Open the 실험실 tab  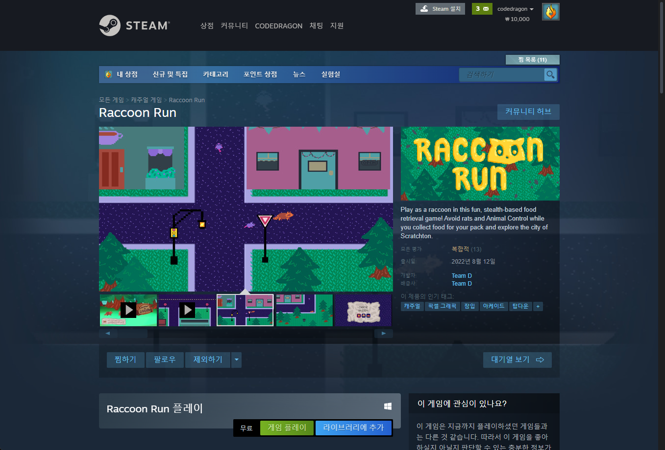pyautogui.click(x=331, y=74)
